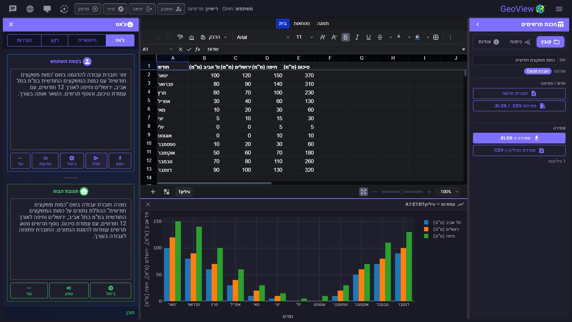
Task: Switch to the נוסחאות tab
Action: point(302,24)
